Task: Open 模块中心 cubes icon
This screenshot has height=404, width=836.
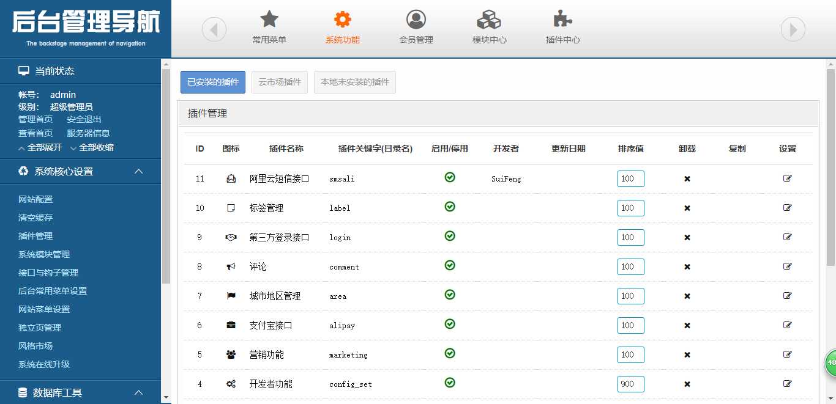Action: [489, 20]
